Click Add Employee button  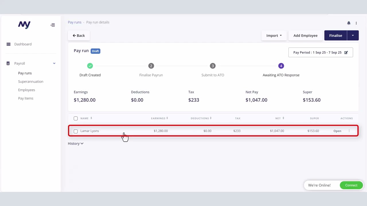(x=305, y=35)
